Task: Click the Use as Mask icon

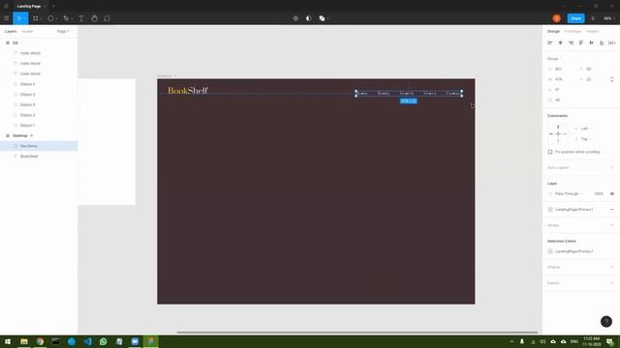Action: 309,18
